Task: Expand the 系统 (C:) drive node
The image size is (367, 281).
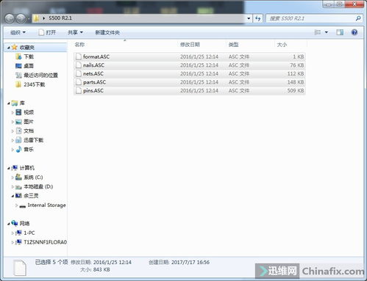Action: (x=13, y=178)
